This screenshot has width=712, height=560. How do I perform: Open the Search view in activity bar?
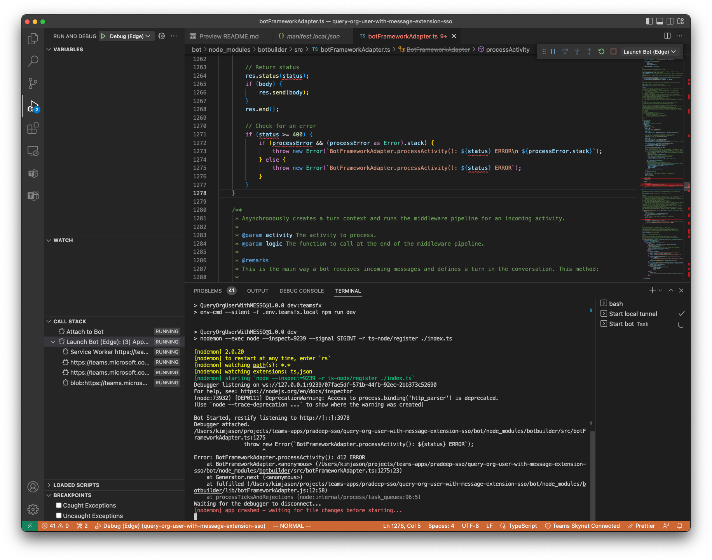pyautogui.click(x=33, y=61)
